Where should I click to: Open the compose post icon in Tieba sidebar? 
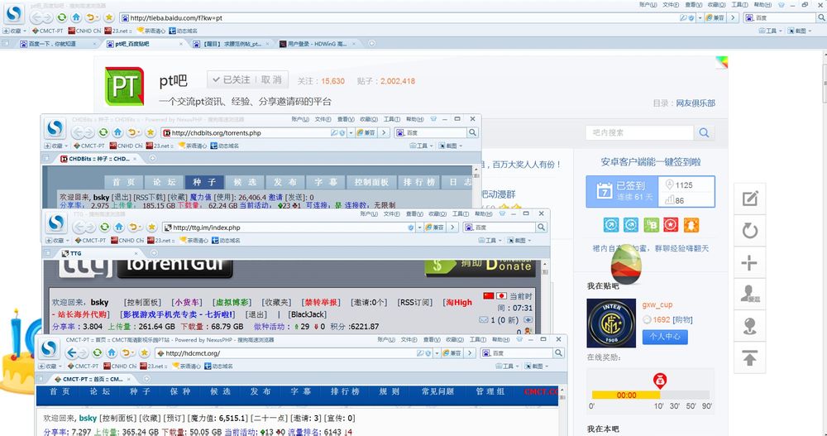pyautogui.click(x=750, y=199)
